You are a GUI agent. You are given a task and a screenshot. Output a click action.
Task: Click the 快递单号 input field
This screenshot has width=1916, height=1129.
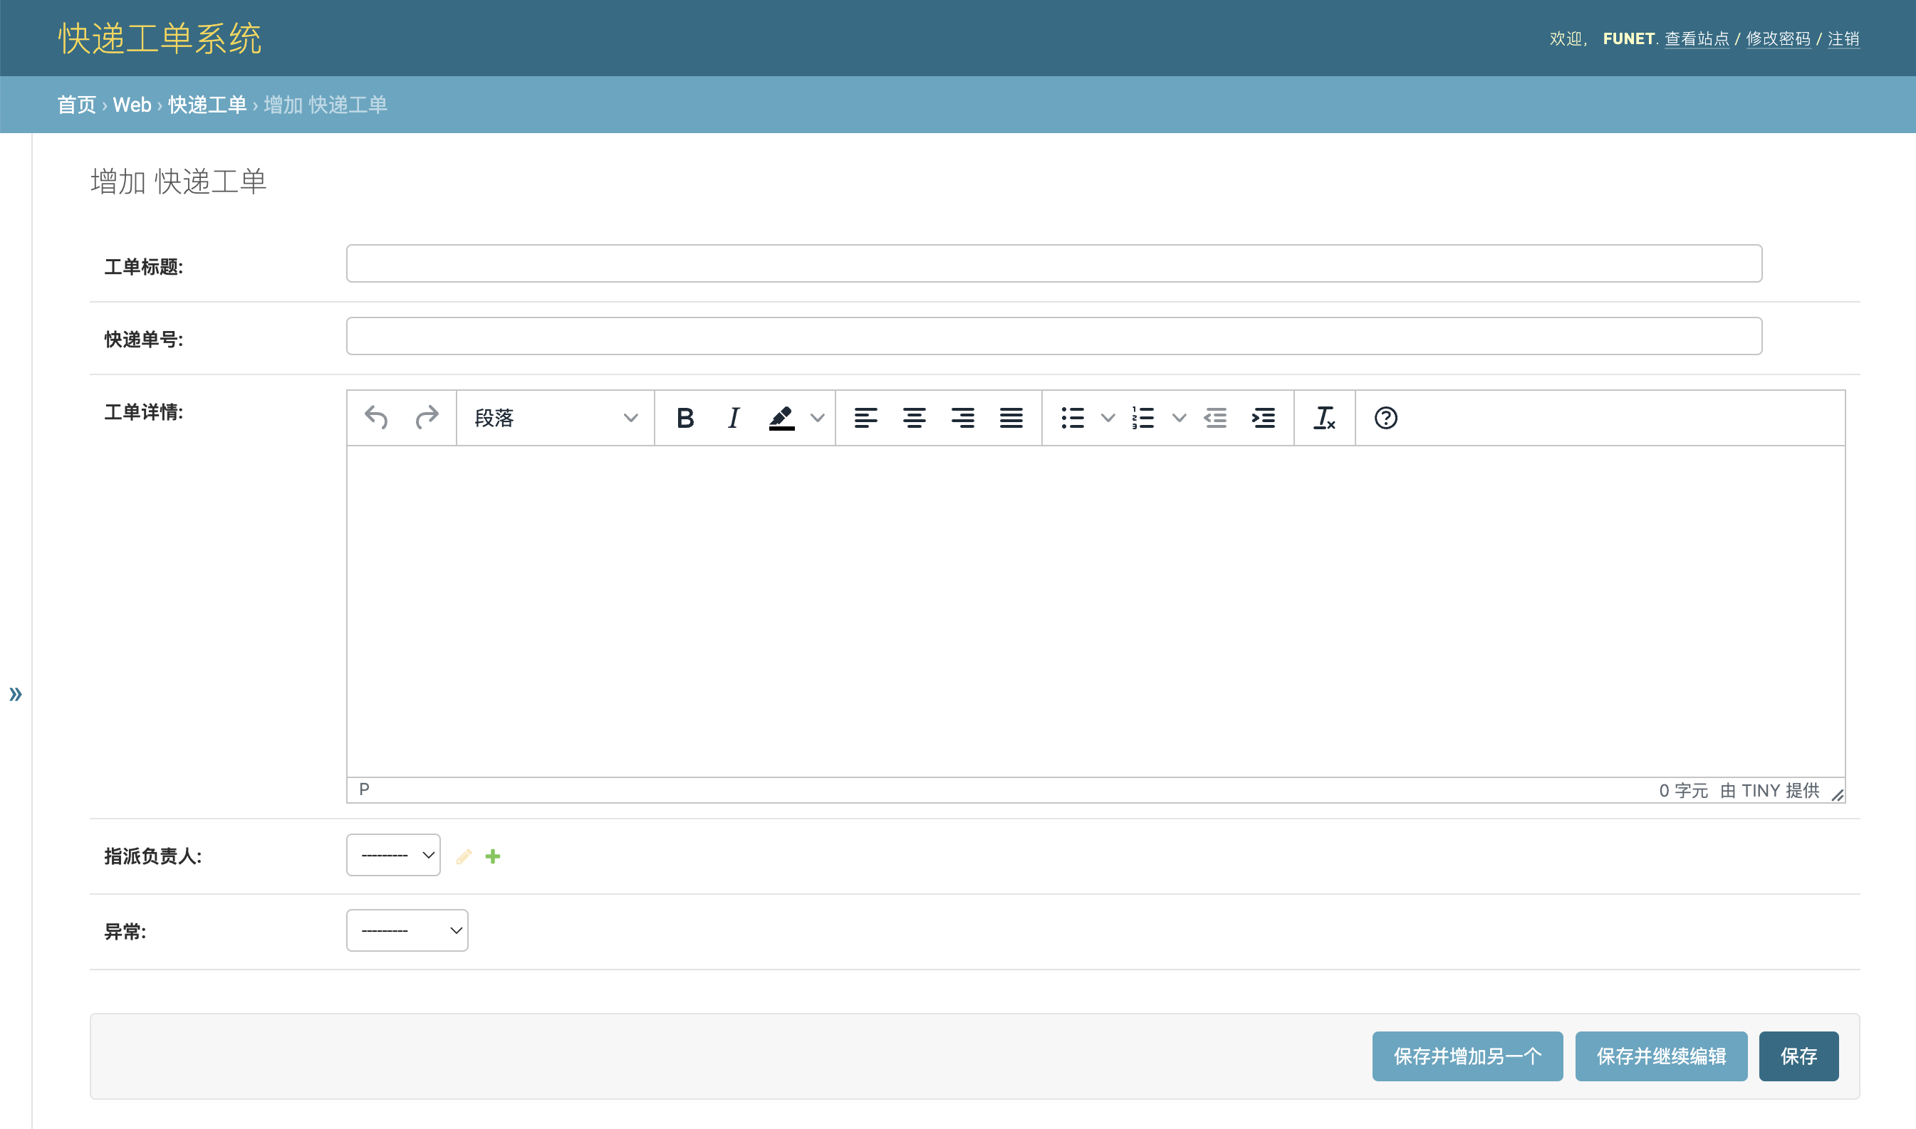[1054, 336]
